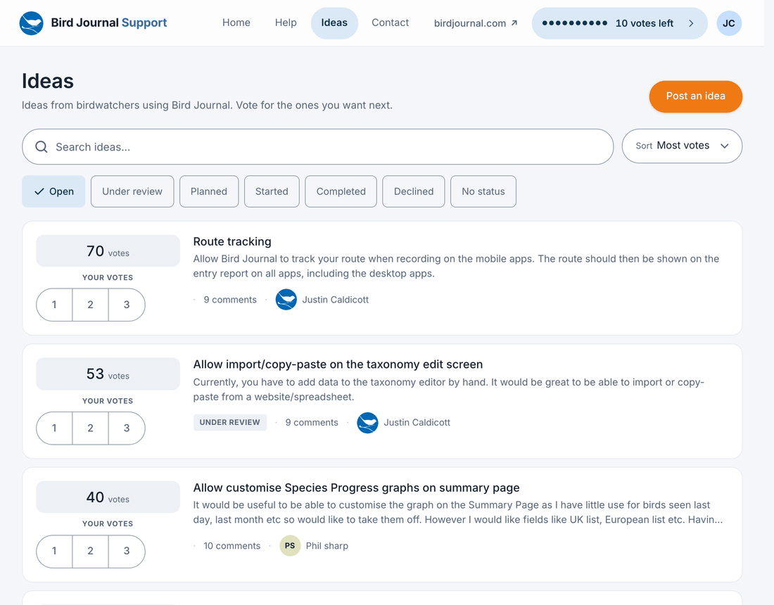The width and height of the screenshot is (774, 605).
Task: View 9 comments on Route tracking
Action: tap(230, 300)
